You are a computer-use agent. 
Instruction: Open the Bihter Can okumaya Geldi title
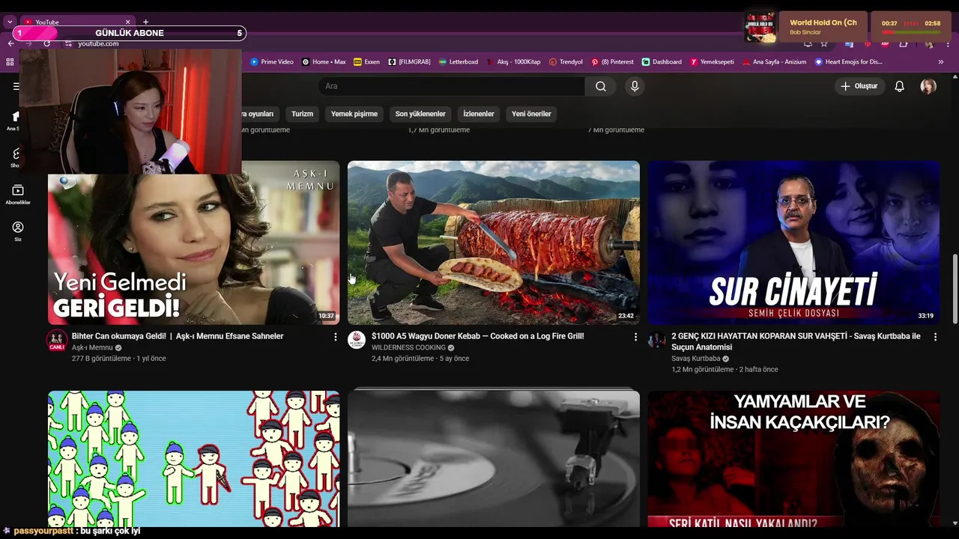(x=178, y=336)
